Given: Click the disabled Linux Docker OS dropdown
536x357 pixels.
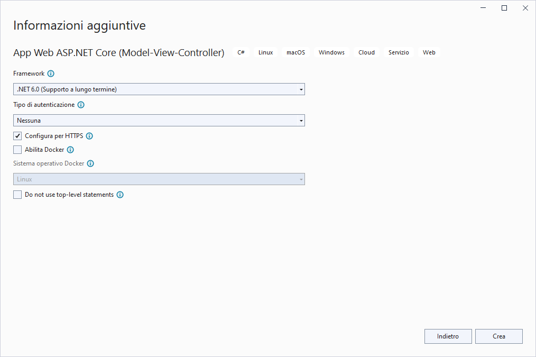Looking at the screenshot, I should pyautogui.click(x=159, y=179).
